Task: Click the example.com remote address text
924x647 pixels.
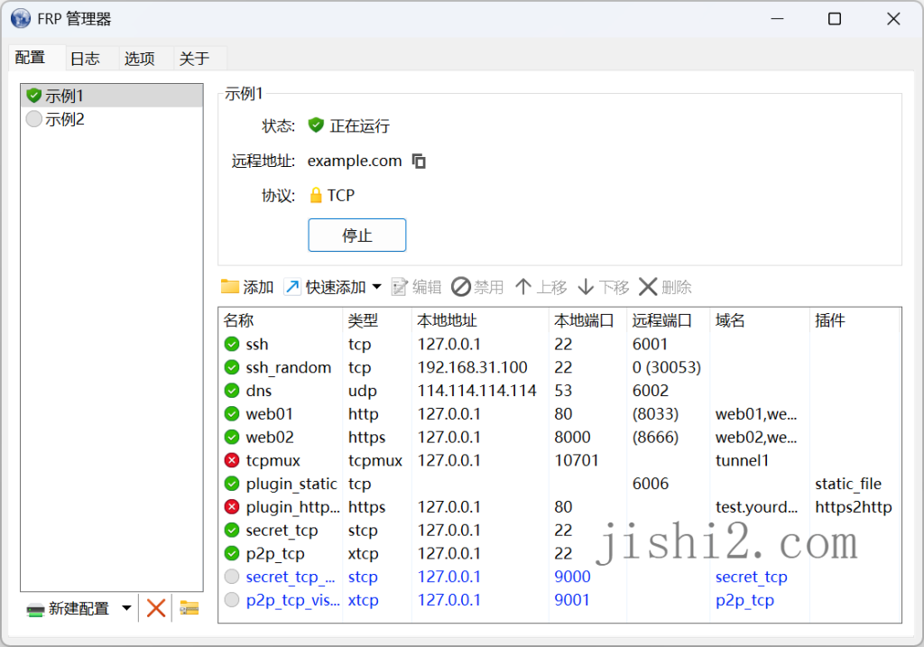Action: point(355,161)
